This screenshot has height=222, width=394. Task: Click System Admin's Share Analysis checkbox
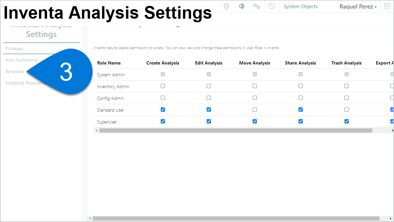point(301,74)
